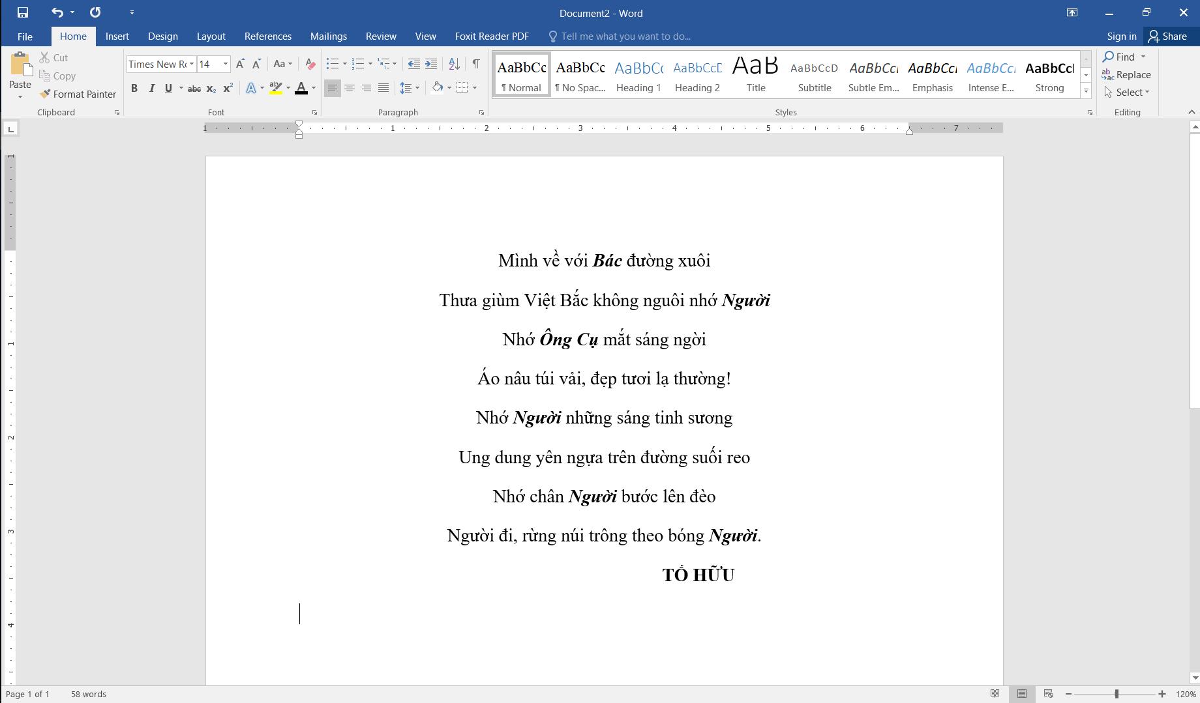Apply the yellow text highlight color
1200x703 pixels.
pos(276,88)
